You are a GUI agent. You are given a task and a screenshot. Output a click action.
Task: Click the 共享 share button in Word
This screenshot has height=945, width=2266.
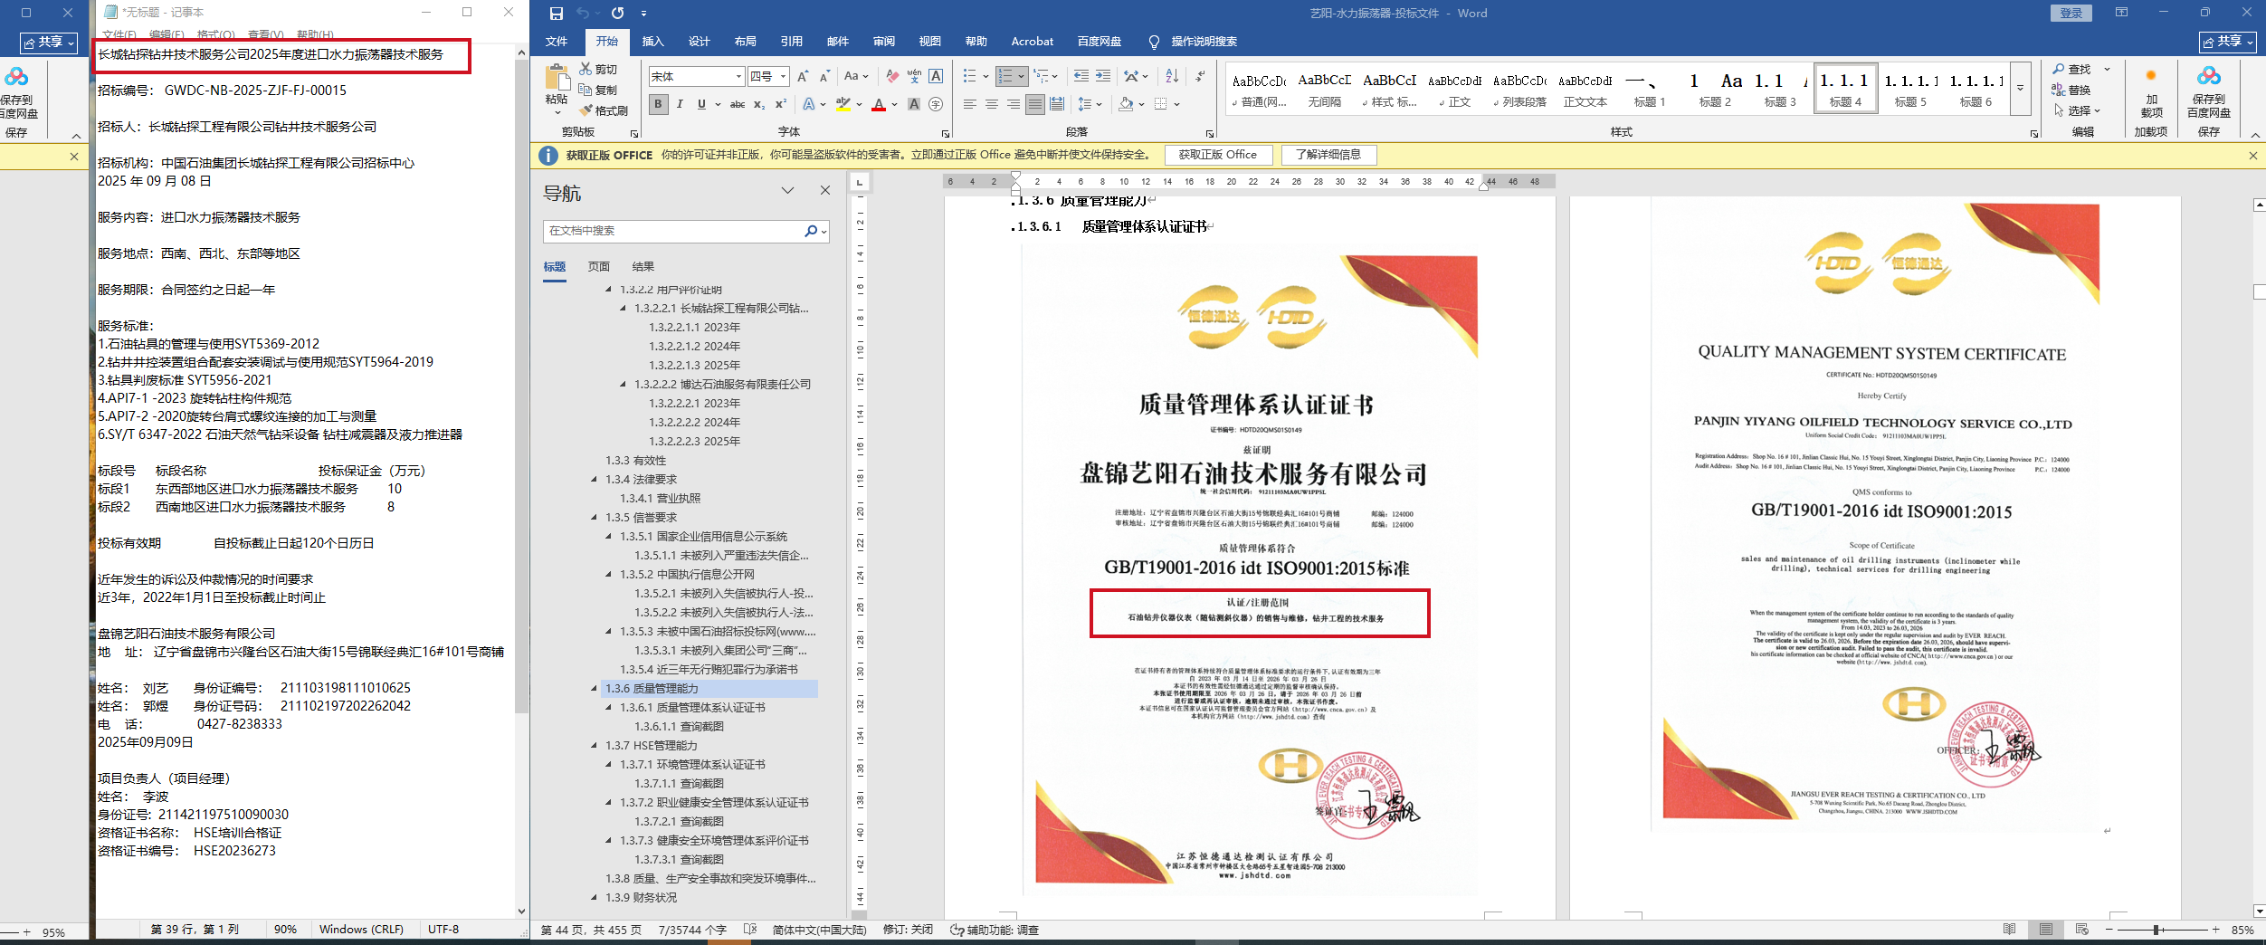pos(2227,42)
